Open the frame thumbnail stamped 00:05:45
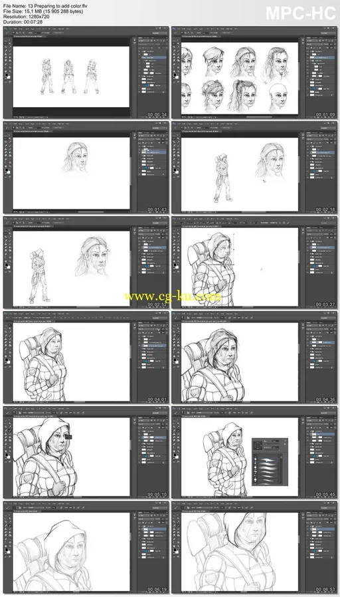The image size is (340, 597). (x=254, y=452)
